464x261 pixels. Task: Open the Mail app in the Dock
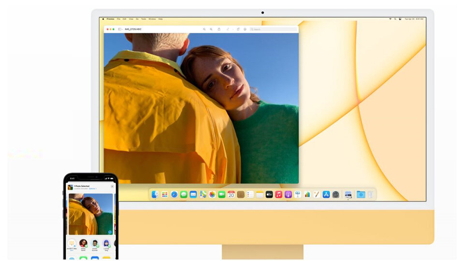[193, 194]
